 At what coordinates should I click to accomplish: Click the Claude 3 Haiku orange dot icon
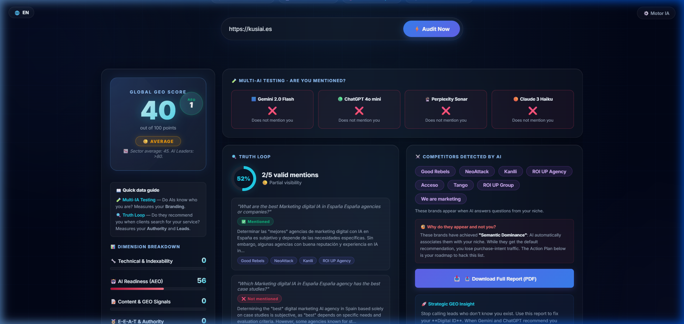(x=515, y=99)
